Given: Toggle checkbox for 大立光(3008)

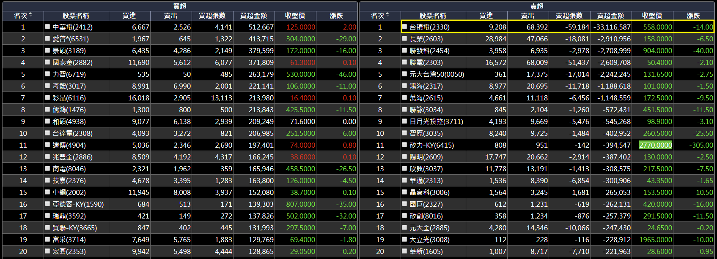Looking at the screenshot, I should [404, 239].
